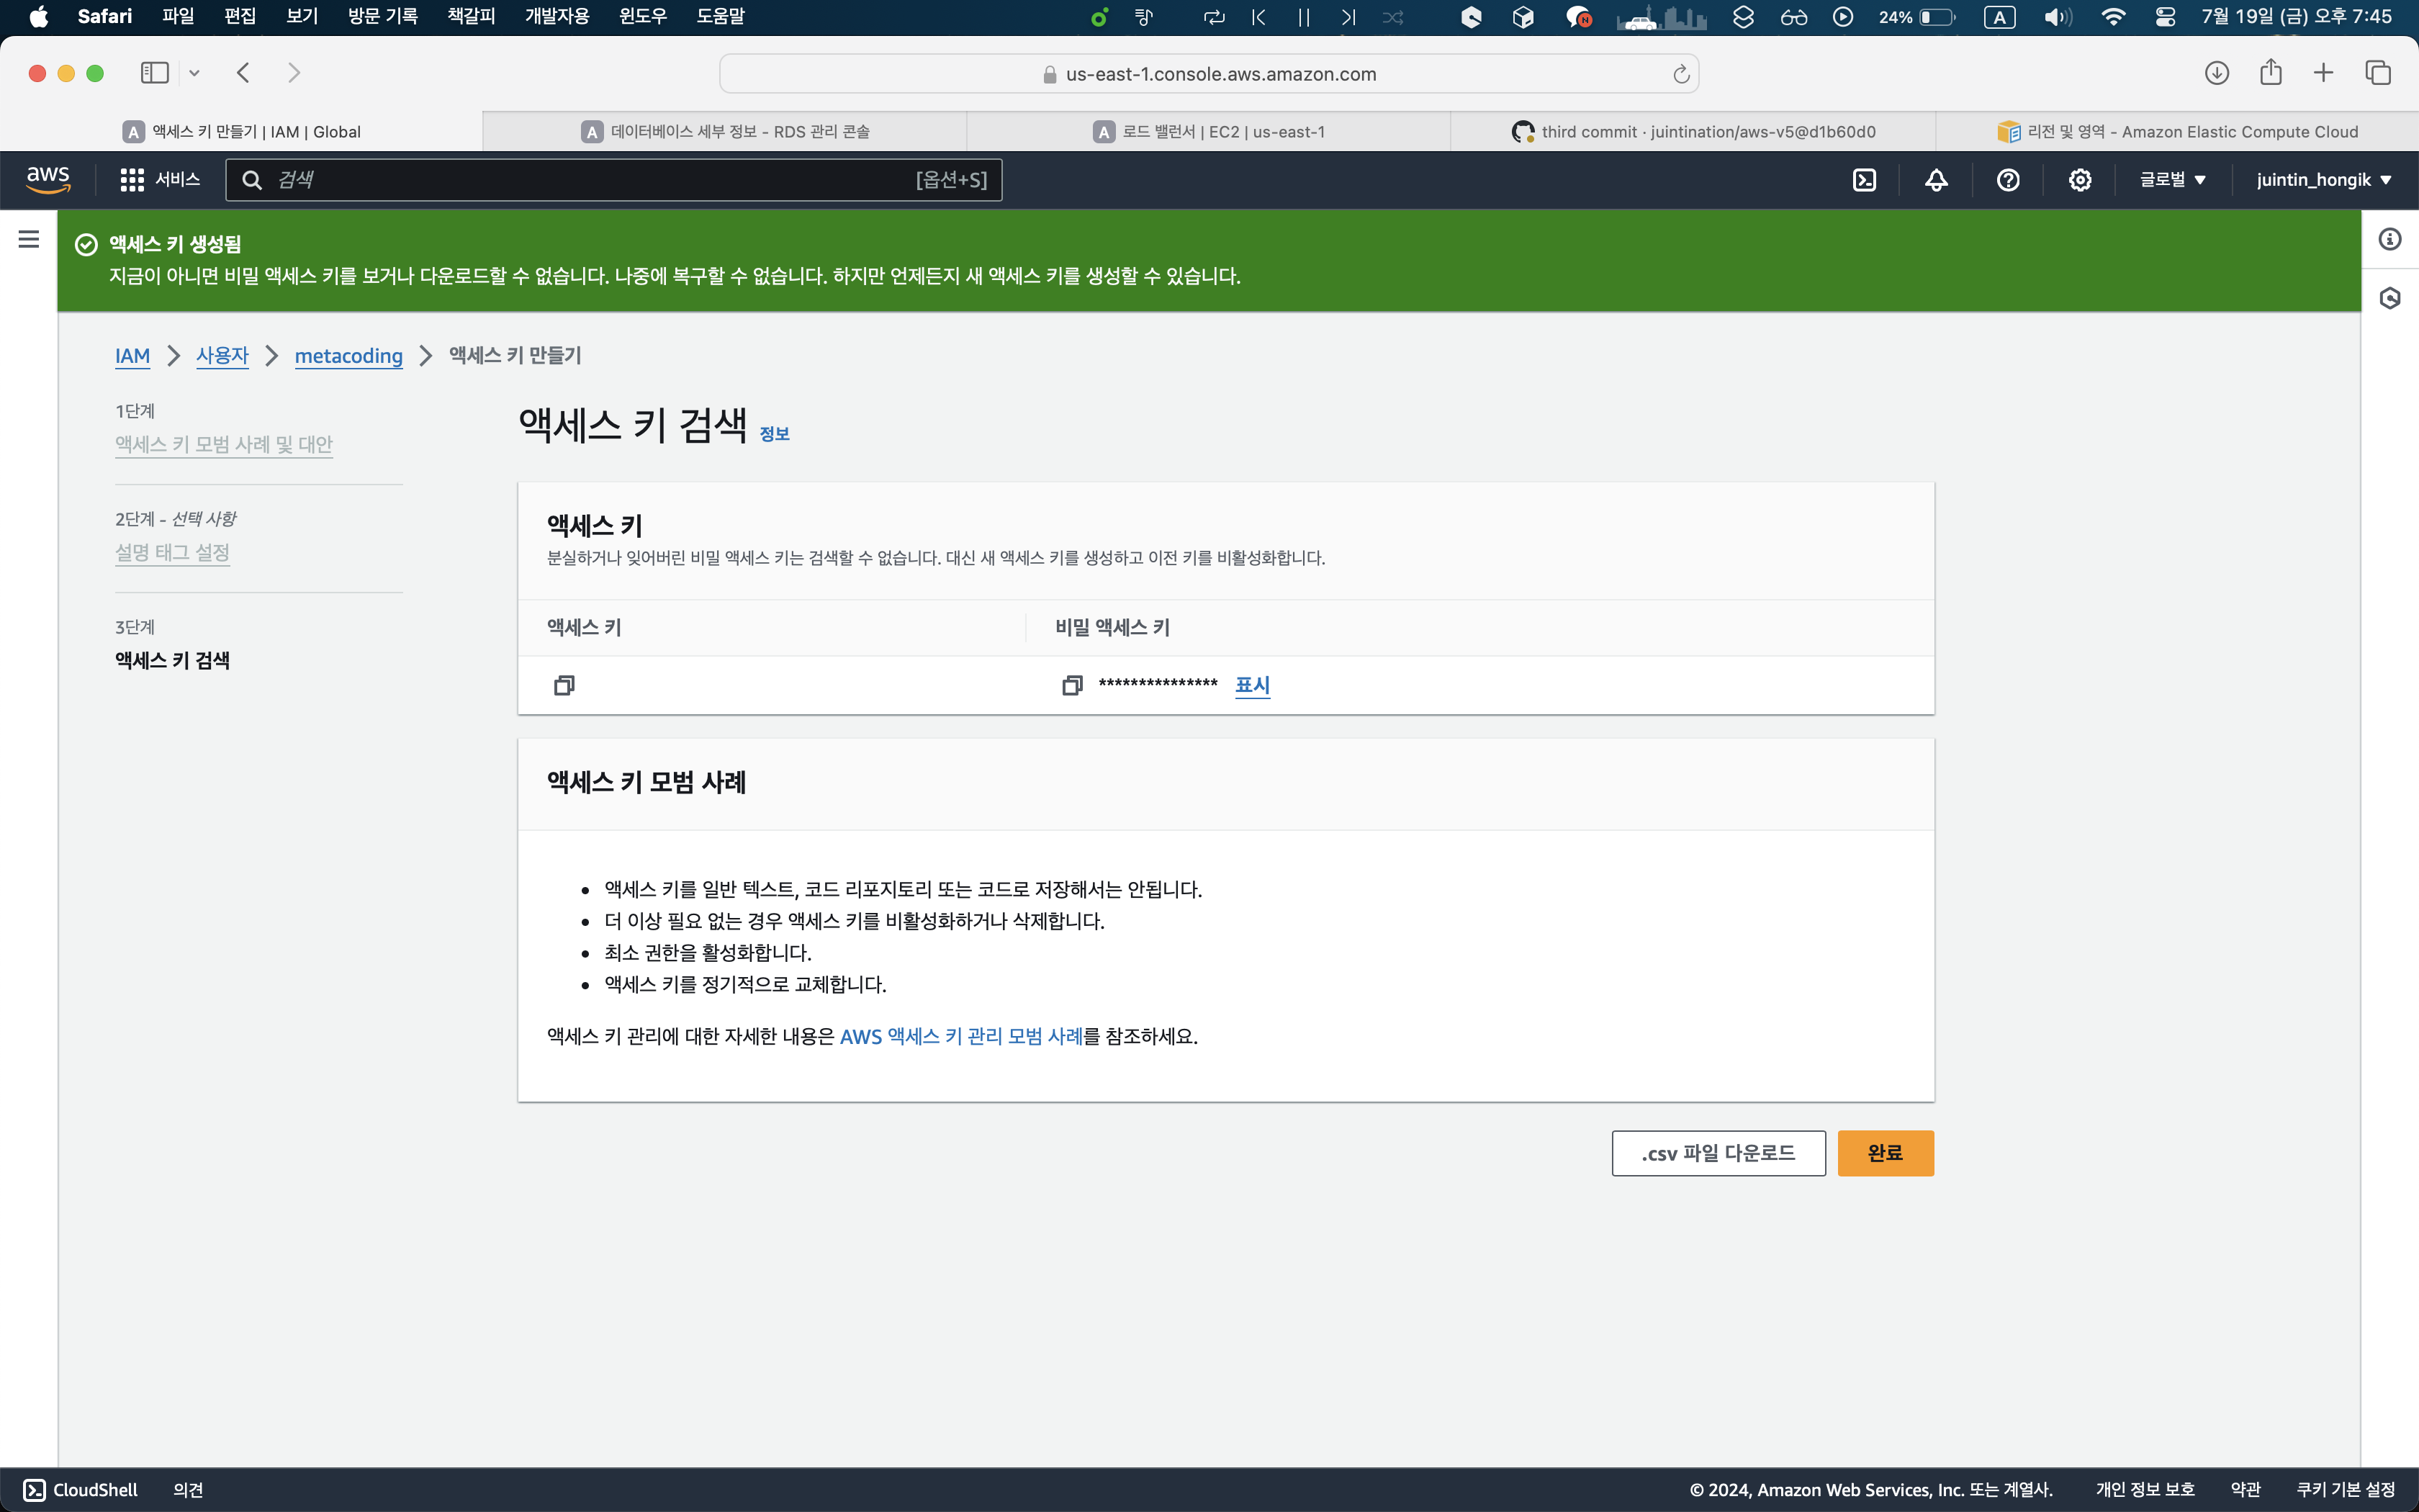This screenshot has width=2419, height=1512.
Task: Open the AWS help question-mark icon
Action: click(x=2008, y=180)
